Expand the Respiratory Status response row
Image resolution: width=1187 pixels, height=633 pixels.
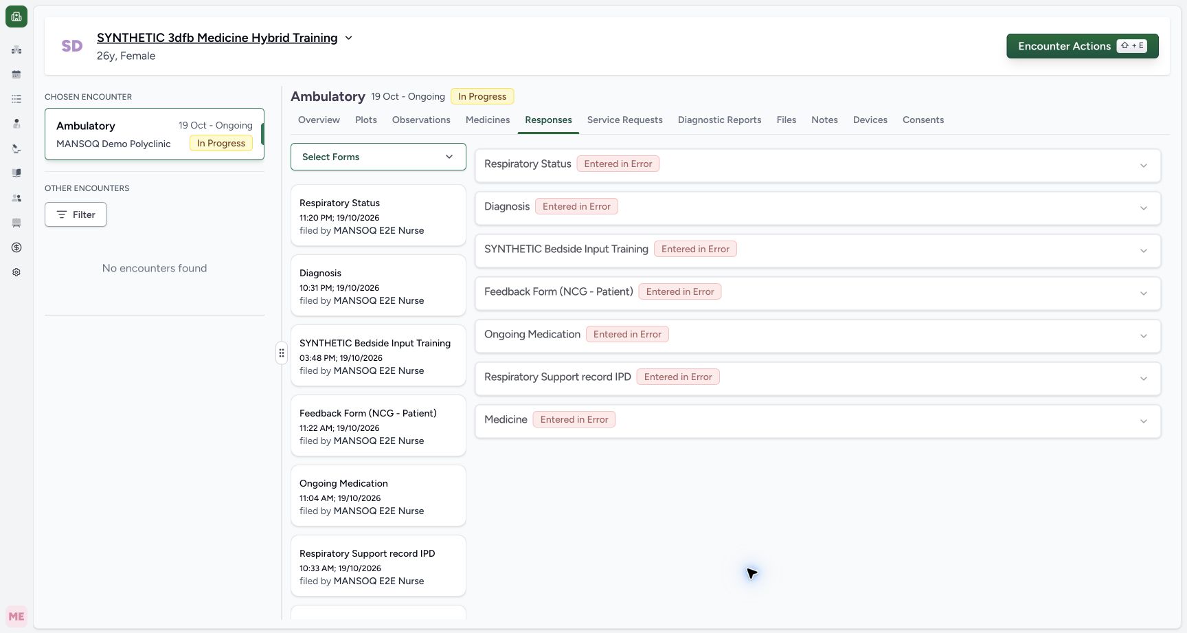[x=817, y=165]
